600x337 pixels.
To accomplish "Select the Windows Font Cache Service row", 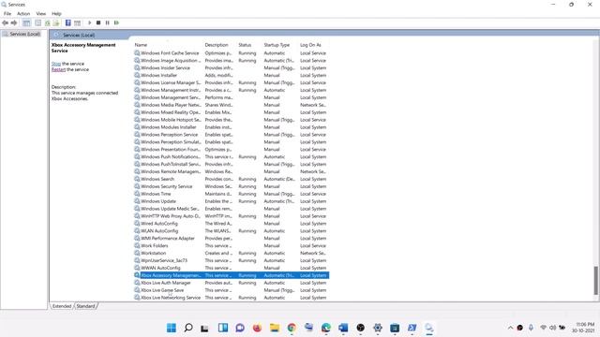I will click(232, 53).
